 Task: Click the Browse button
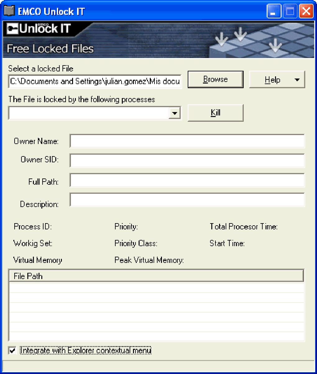pos(215,79)
